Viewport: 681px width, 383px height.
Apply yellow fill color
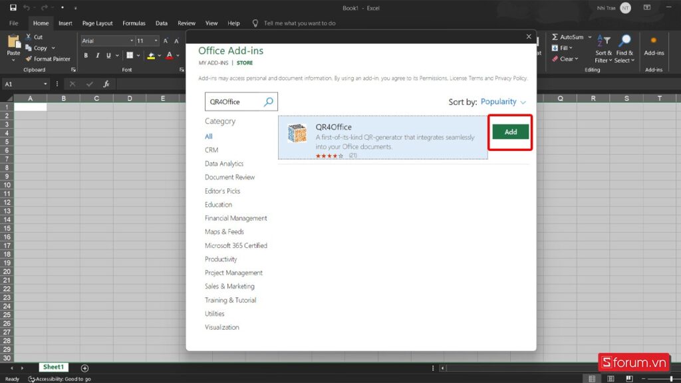tap(151, 55)
